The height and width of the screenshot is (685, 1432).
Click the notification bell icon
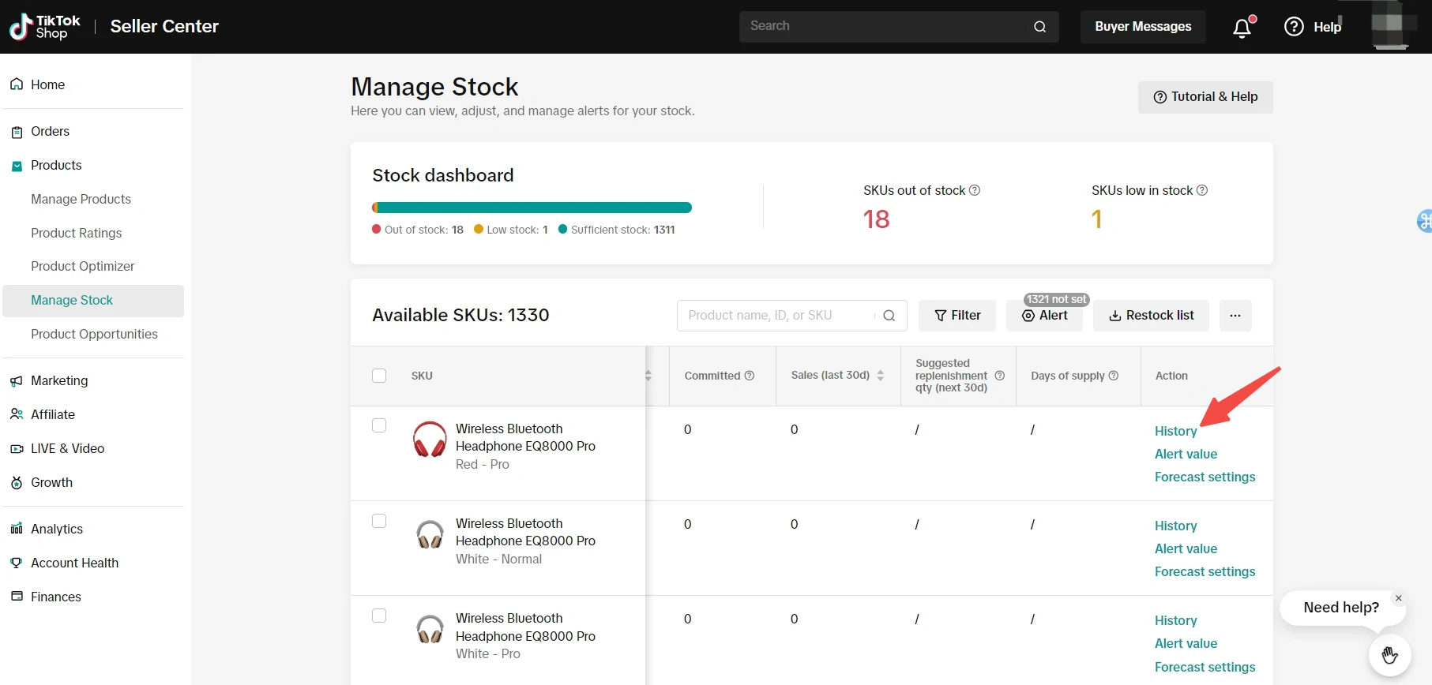click(1242, 28)
